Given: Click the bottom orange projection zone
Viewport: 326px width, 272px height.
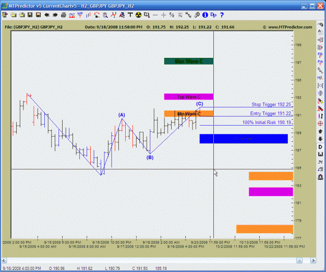Looking at the screenshot, I should tap(264, 229).
